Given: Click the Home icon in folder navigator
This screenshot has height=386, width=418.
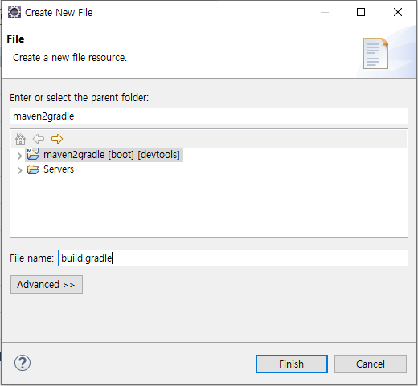Looking at the screenshot, I should 20,139.
